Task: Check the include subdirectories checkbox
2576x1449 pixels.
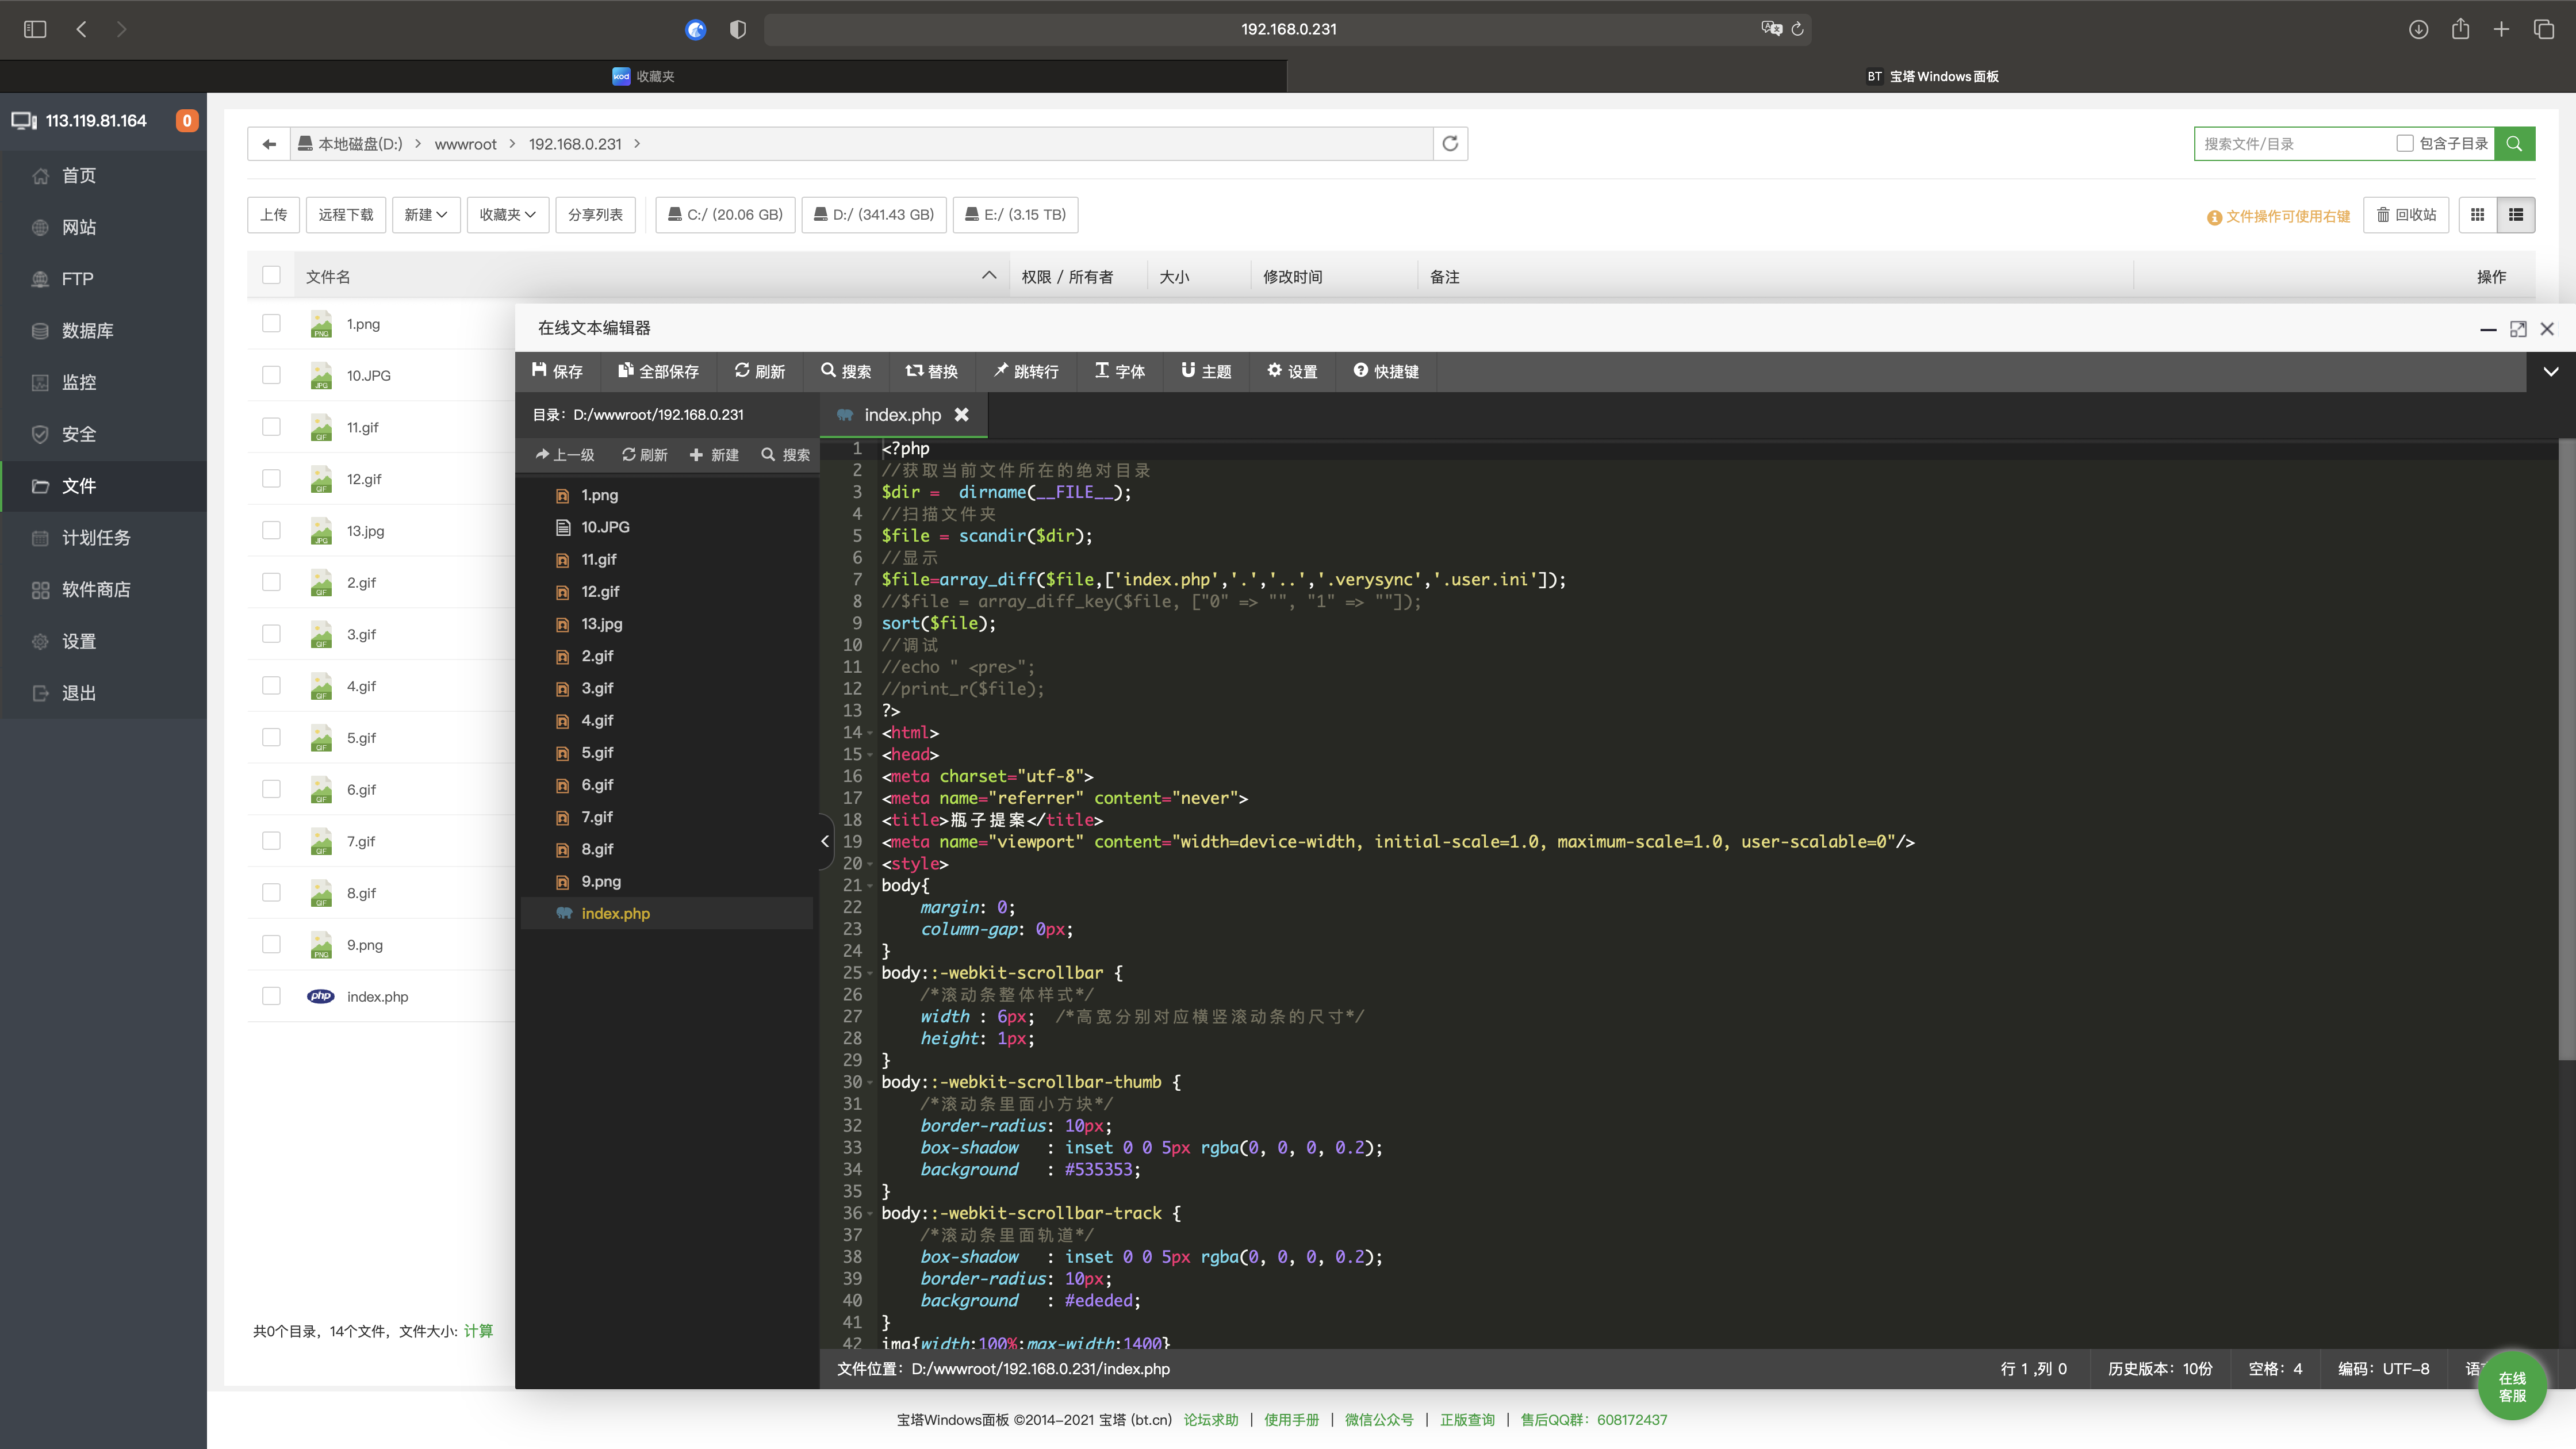Action: [x=2405, y=144]
